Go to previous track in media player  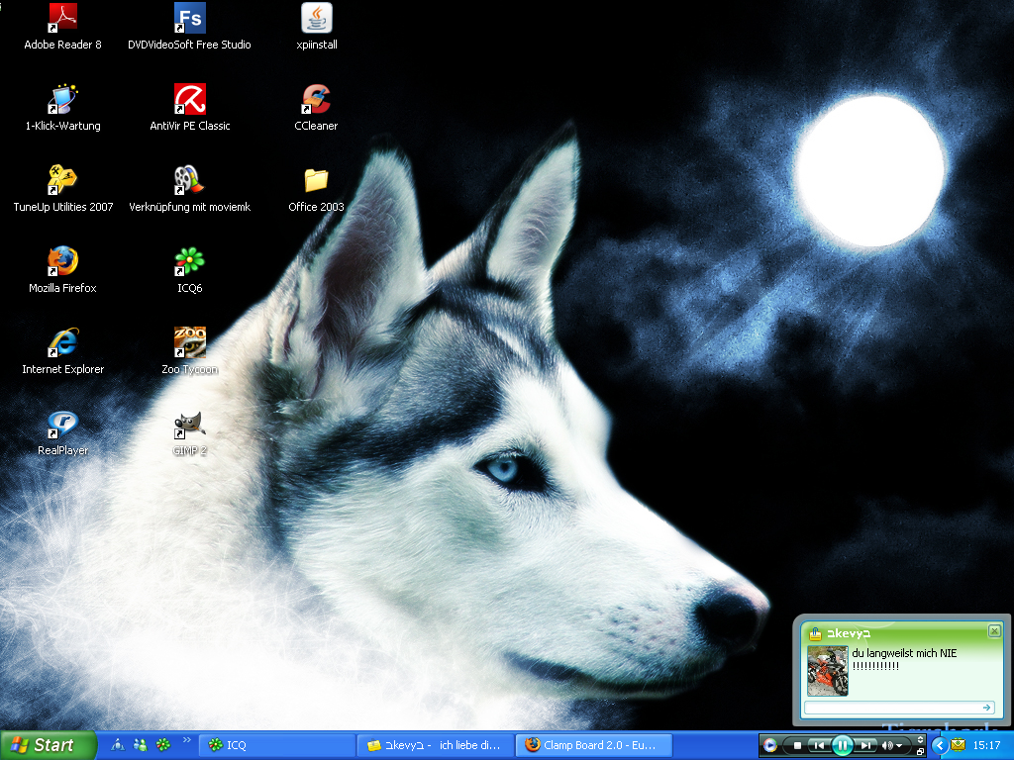pyautogui.click(x=818, y=745)
